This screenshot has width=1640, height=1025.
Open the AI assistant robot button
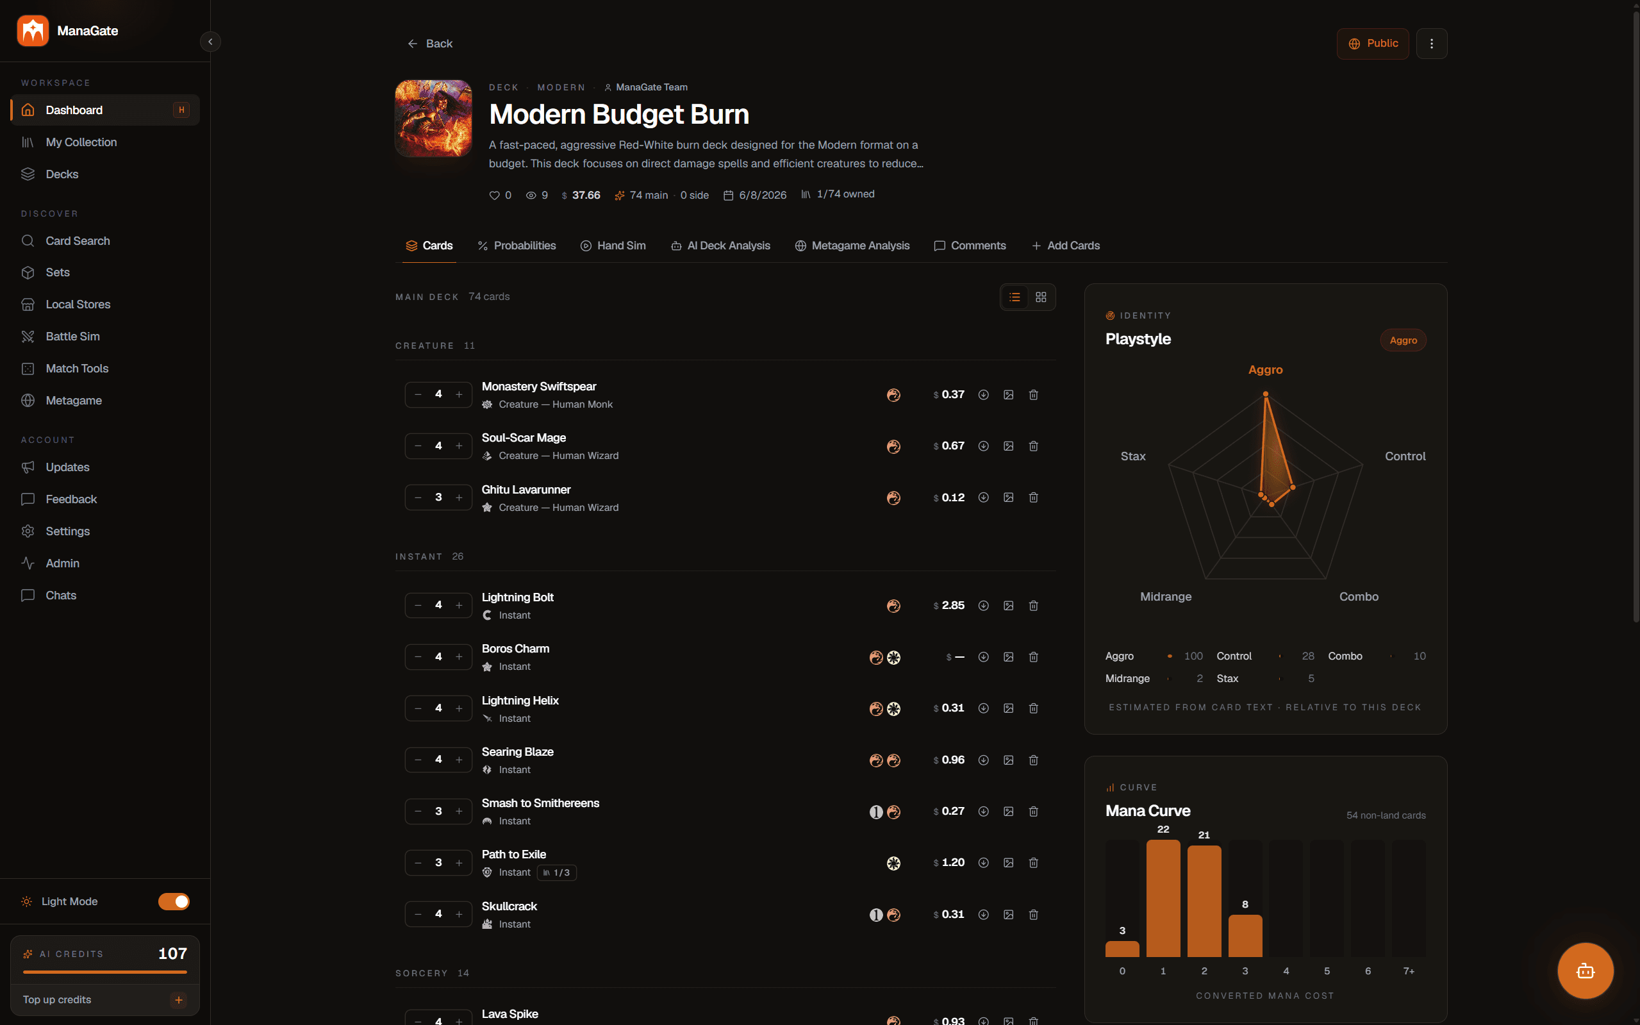click(x=1585, y=971)
